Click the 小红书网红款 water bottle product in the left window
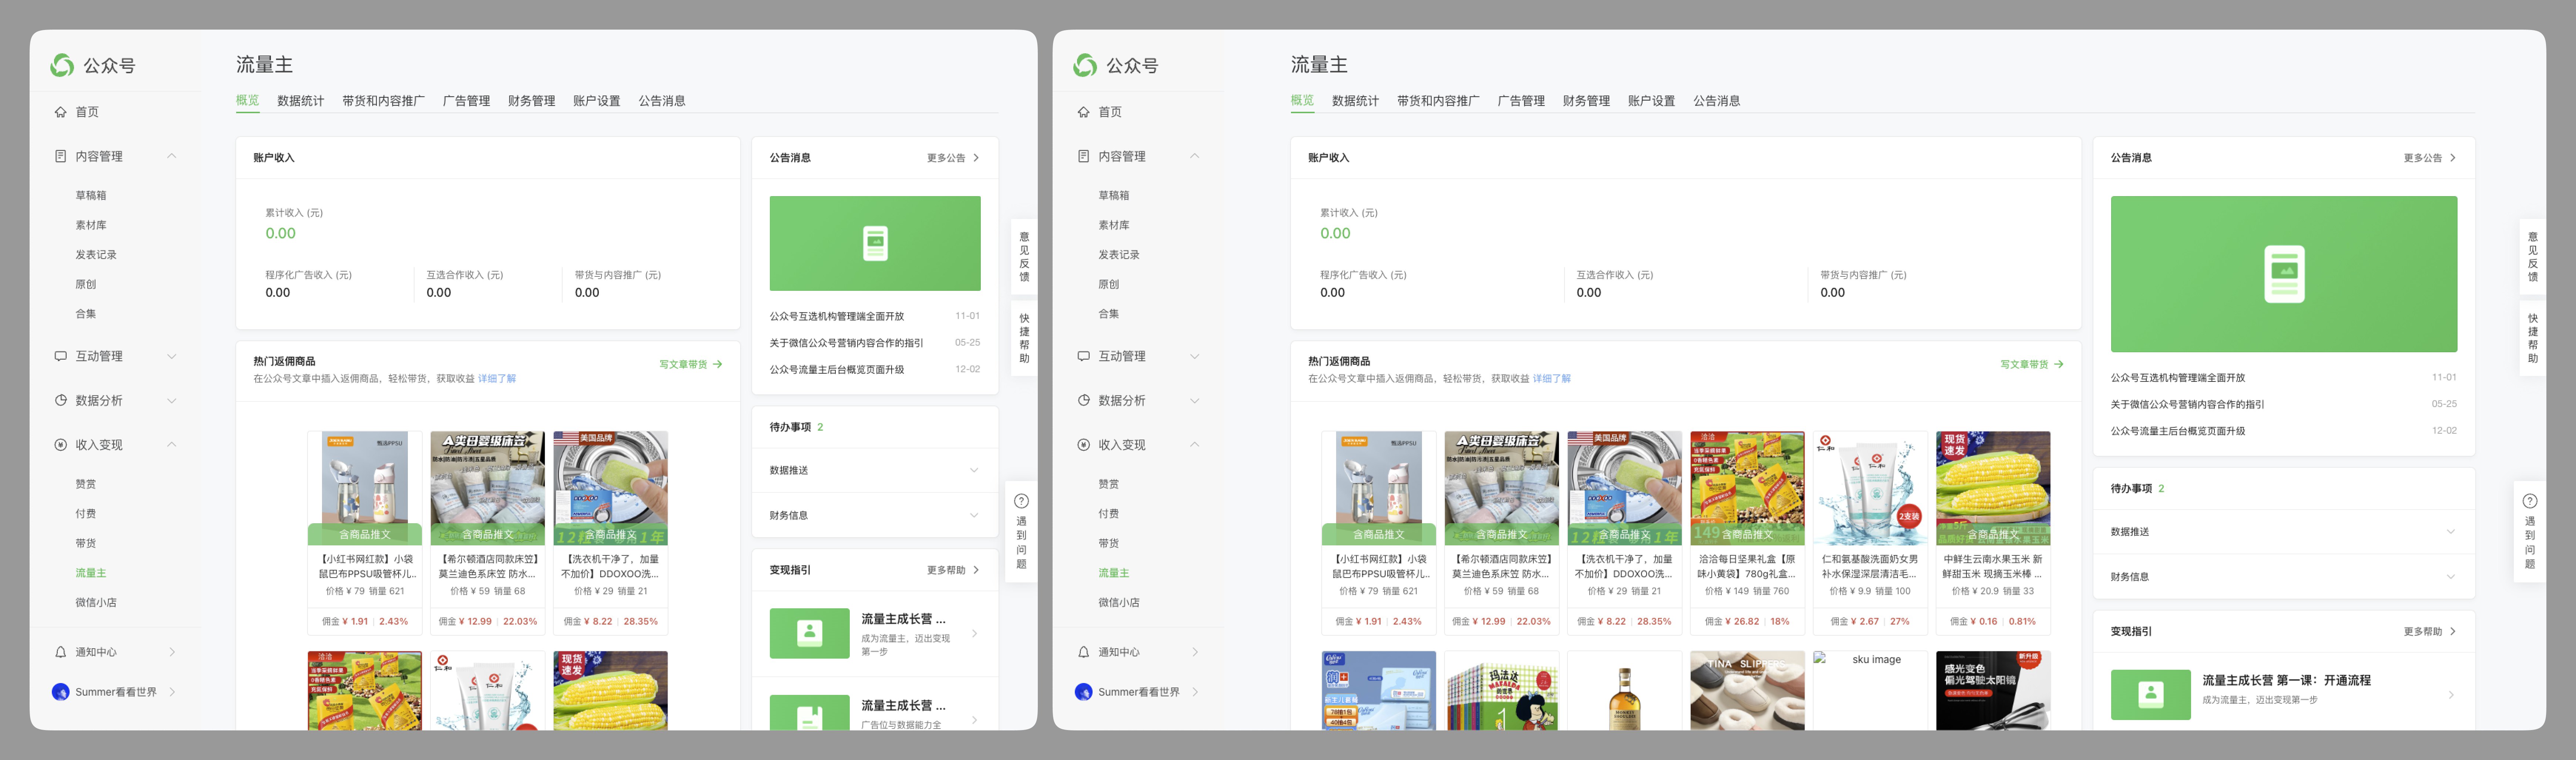2576x760 pixels. point(365,533)
